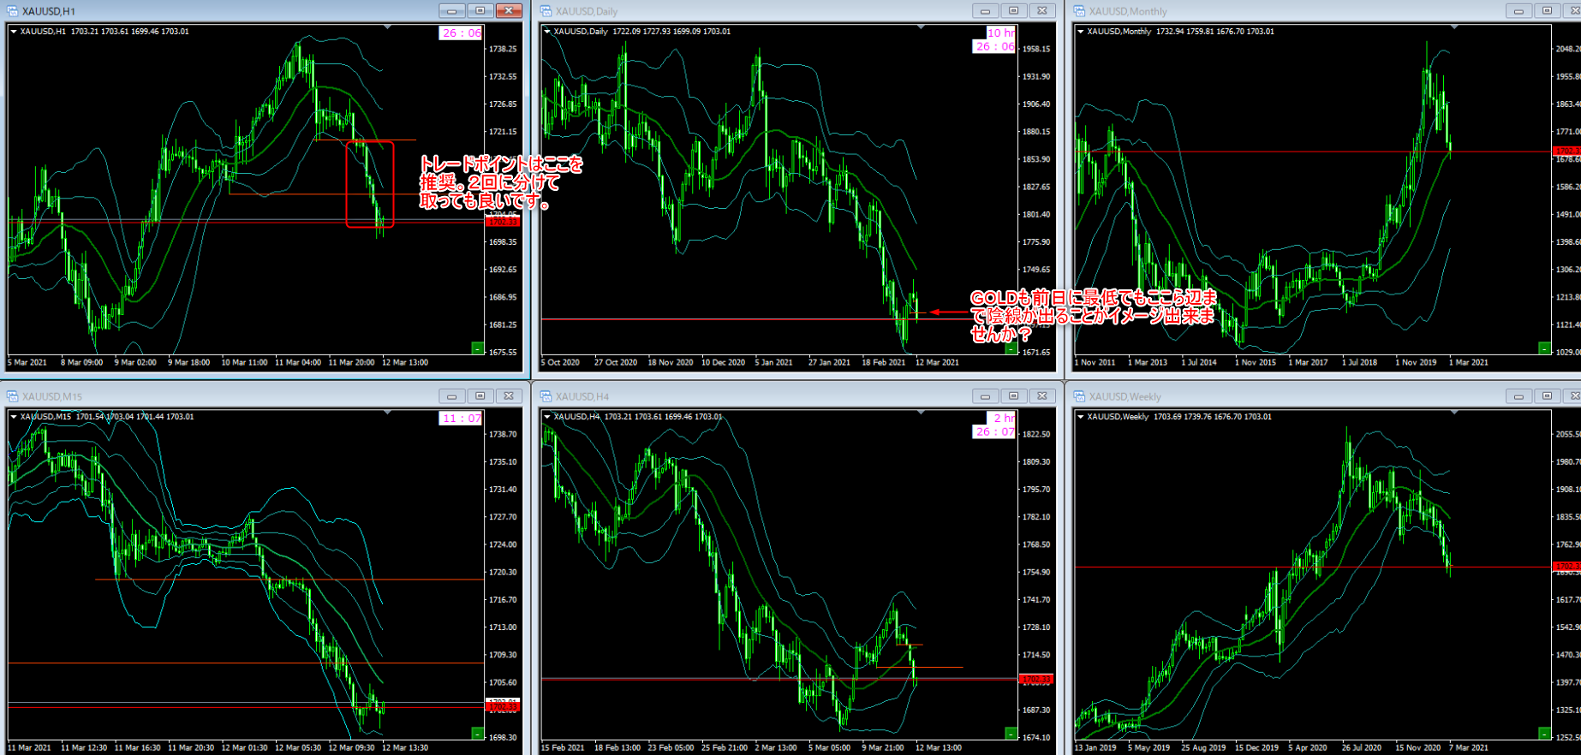1581x755 pixels.
Task: Click the chart shift marker on H1 chart
Action: (x=388, y=27)
